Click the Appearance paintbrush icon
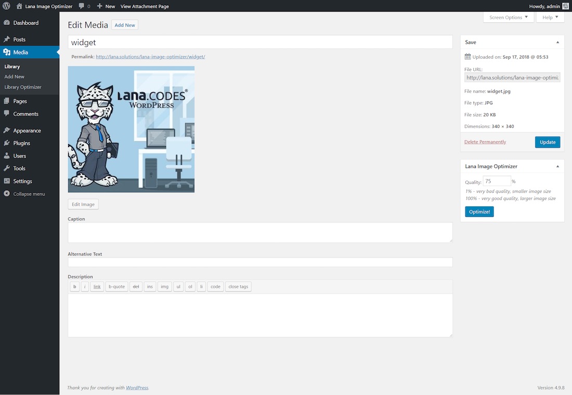 click(7, 130)
